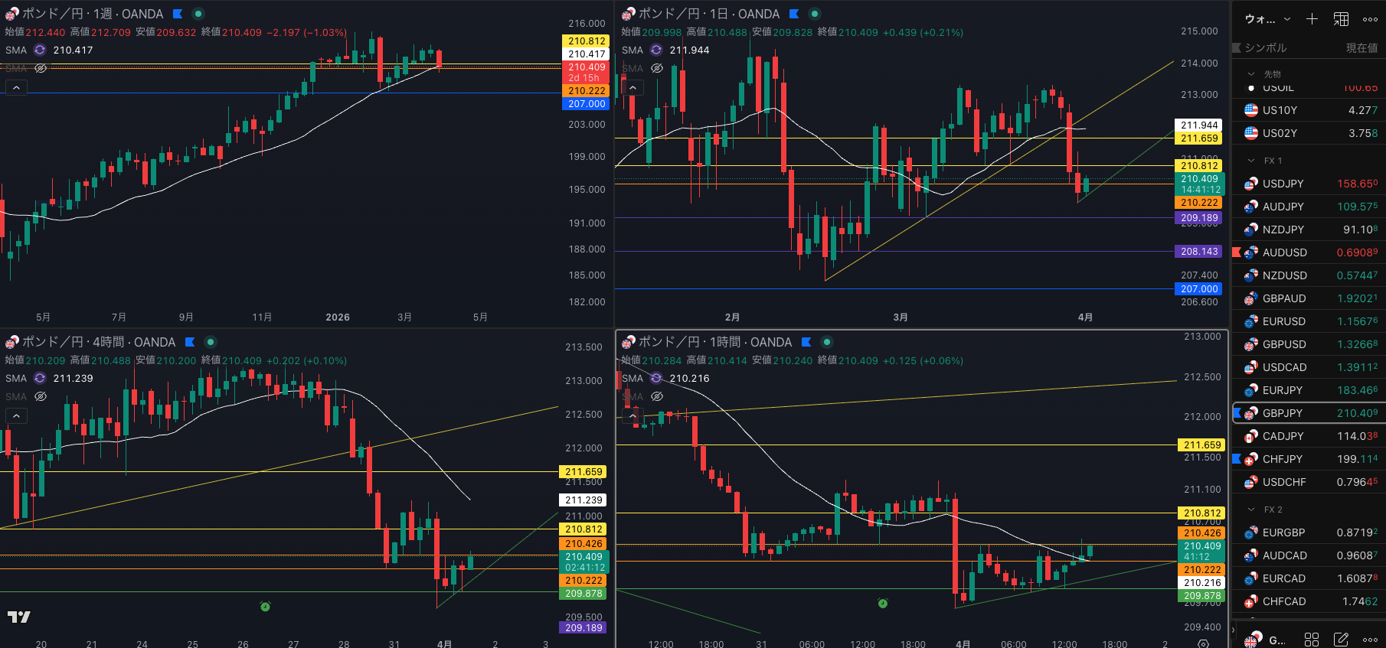Open the watchlist advanced view table icon

click(x=1342, y=19)
